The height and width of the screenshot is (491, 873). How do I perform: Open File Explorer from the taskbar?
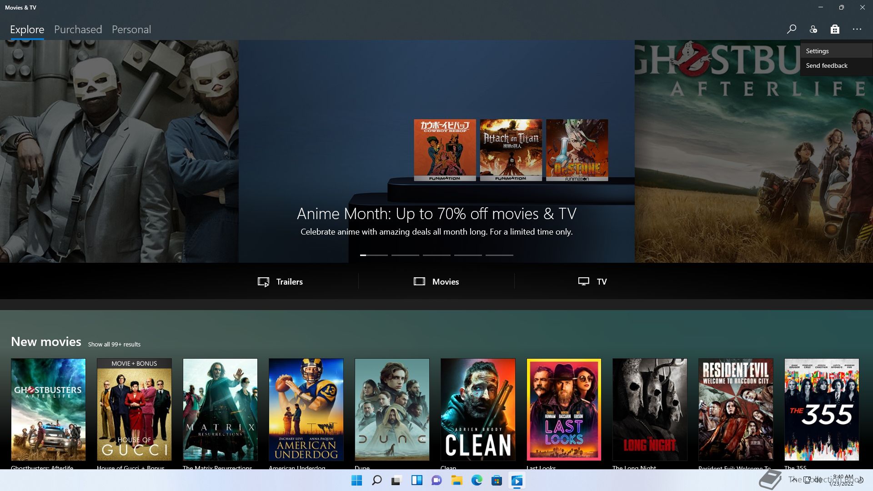[x=457, y=481]
